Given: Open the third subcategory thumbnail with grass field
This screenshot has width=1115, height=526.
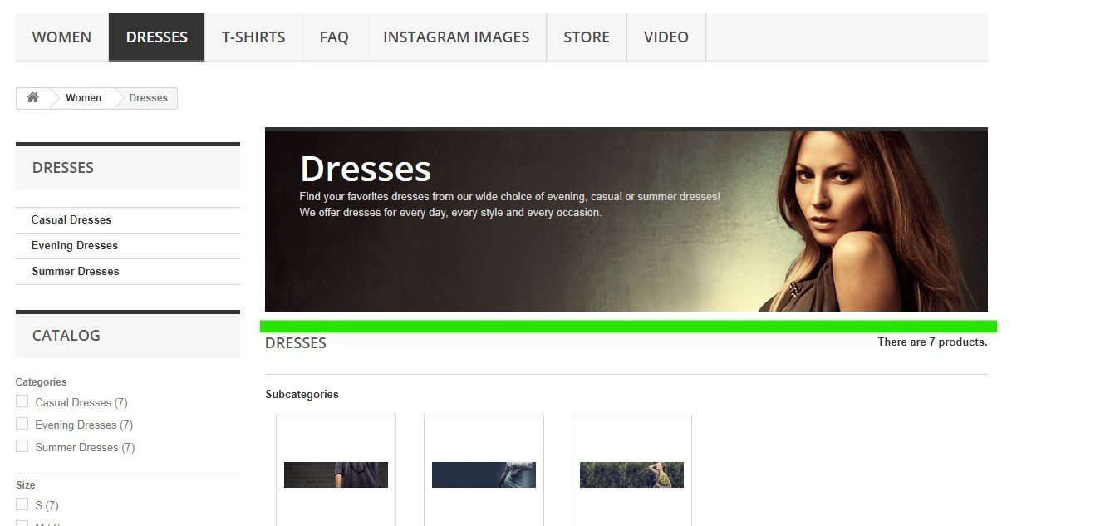Looking at the screenshot, I should click(x=631, y=474).
